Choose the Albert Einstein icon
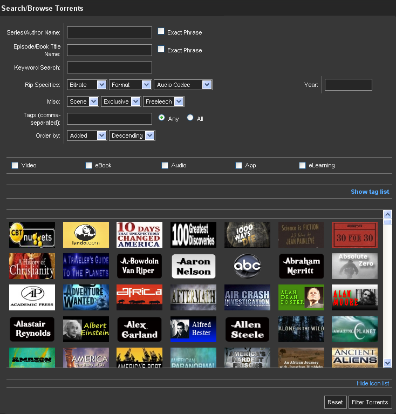This screenshot has width=396, height=414. click(86, 329)
